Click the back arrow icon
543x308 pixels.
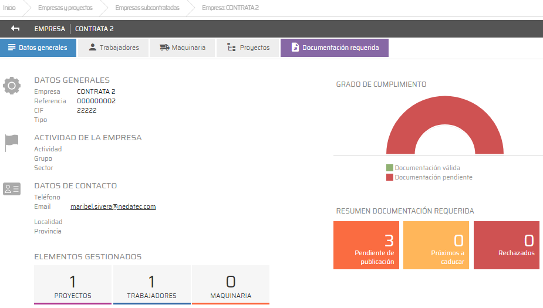coord(15,29)
